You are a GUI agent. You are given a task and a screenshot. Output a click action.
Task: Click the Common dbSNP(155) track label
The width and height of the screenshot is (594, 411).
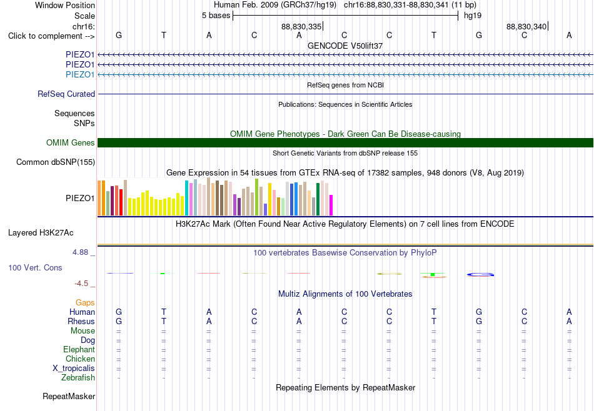tap(56, 162)
